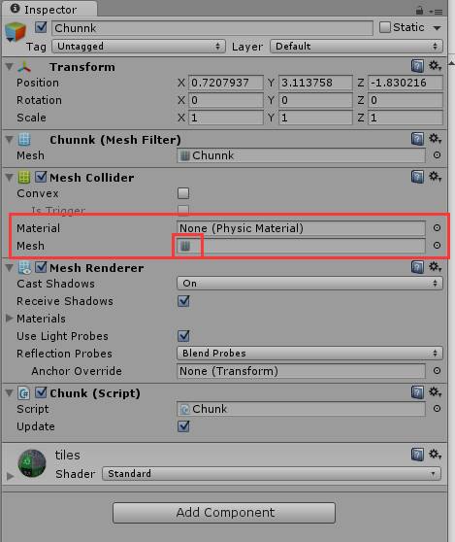Click the Add Component button
Viewport: 455px width, 542px height.
(x=224, y=513)
